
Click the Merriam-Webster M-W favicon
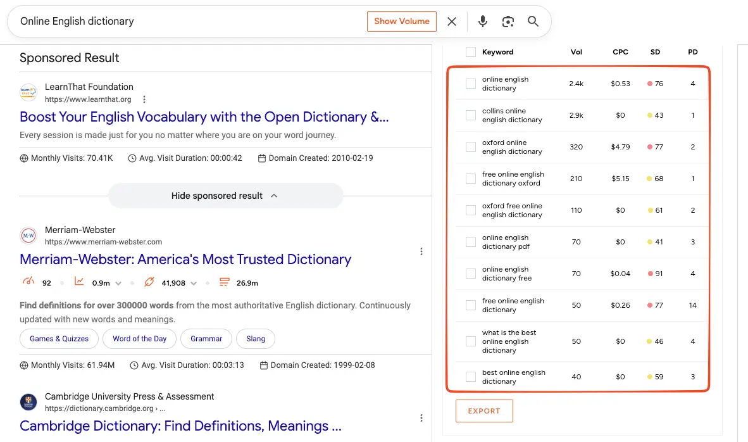point(28,236)
